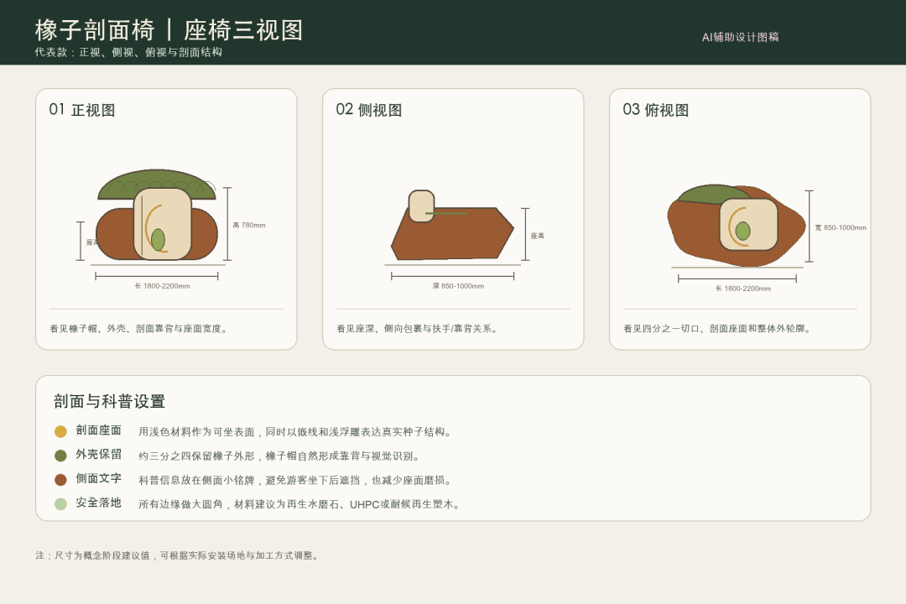Select the 01 正视图 heading
Image resolution: width=906 pixels, height=604 pixels.
[x=82, y=110]
